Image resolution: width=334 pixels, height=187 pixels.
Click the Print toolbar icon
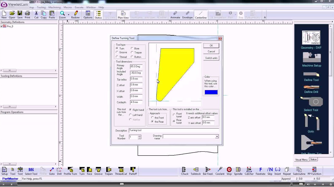27,15
